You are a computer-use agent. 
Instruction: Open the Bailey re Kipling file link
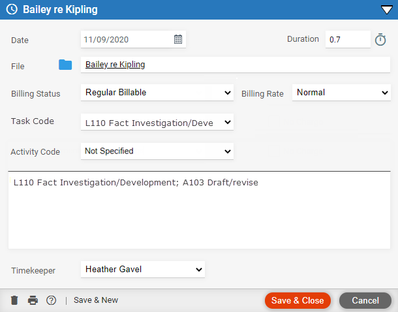(115, 65)
